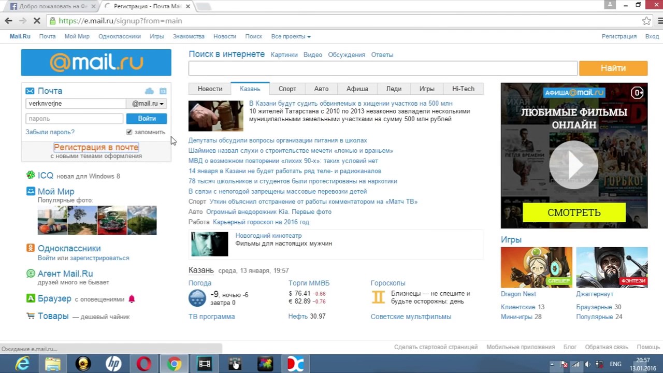Go back with browser back arrow
The height and width of the screenshot is (373, 663).
(8, 21)
